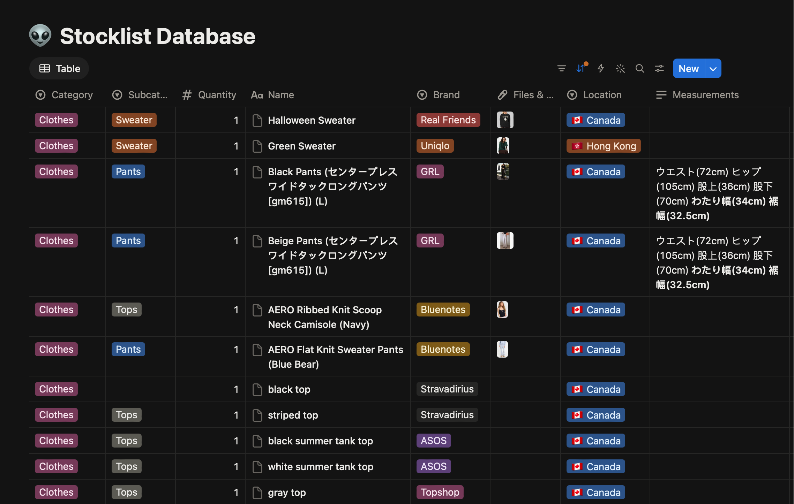
Task: Click the alien emoji page icon
Action: pyautogui.click(x=40, y=36)
